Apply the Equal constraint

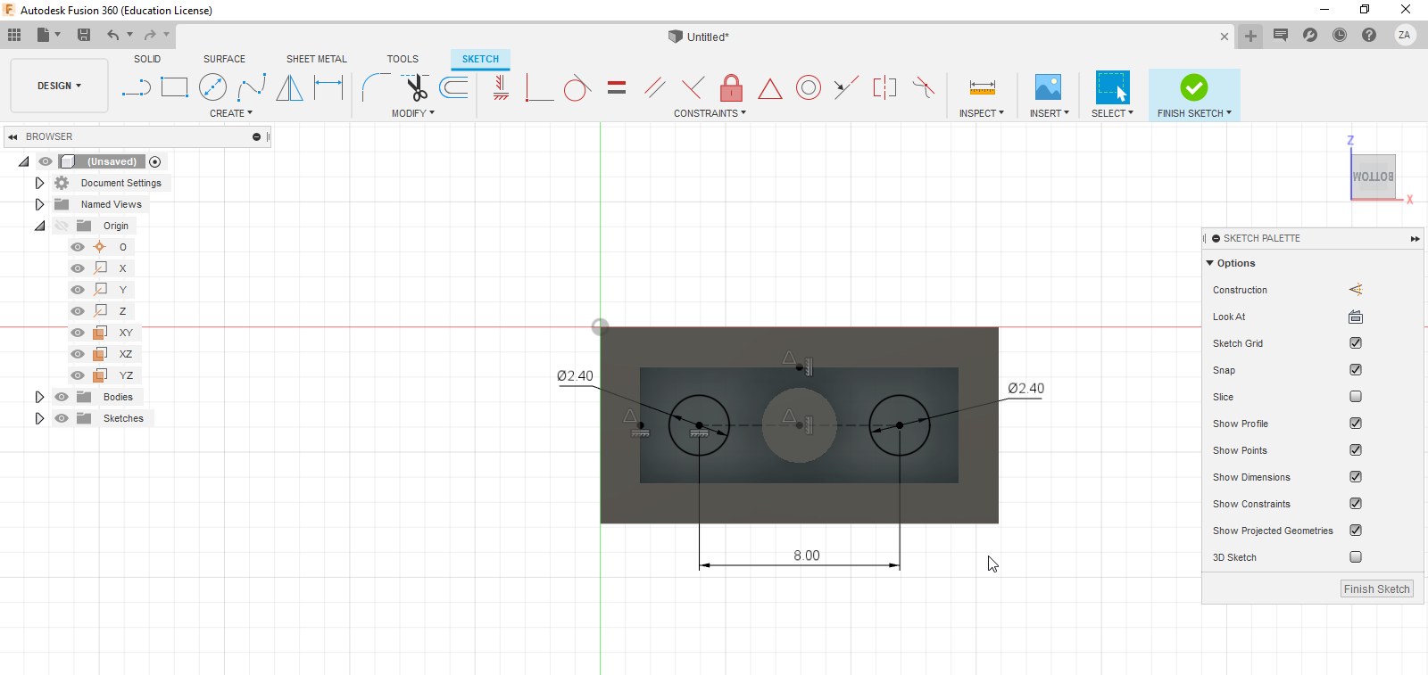[x=616, y=87]
